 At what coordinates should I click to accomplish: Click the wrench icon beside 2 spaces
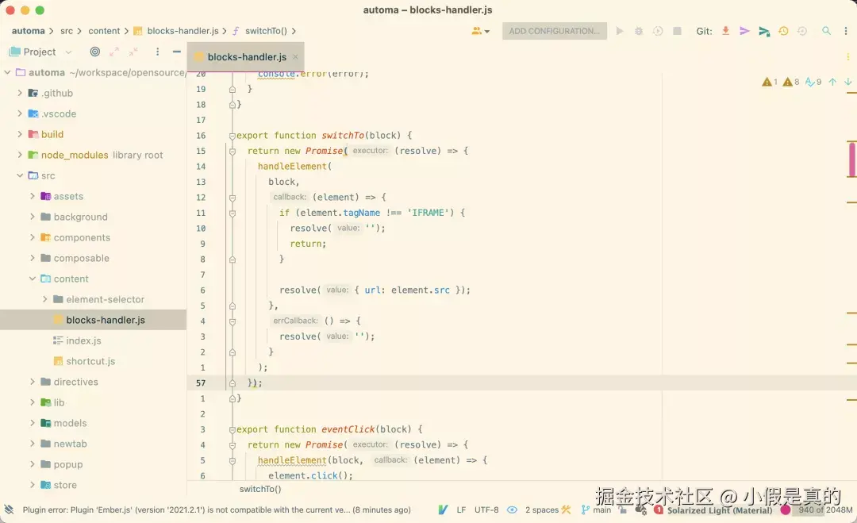click(x=566, y=510)
